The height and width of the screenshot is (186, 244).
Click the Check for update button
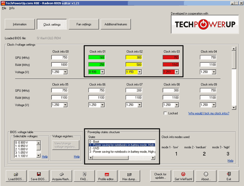coord(160,176)
